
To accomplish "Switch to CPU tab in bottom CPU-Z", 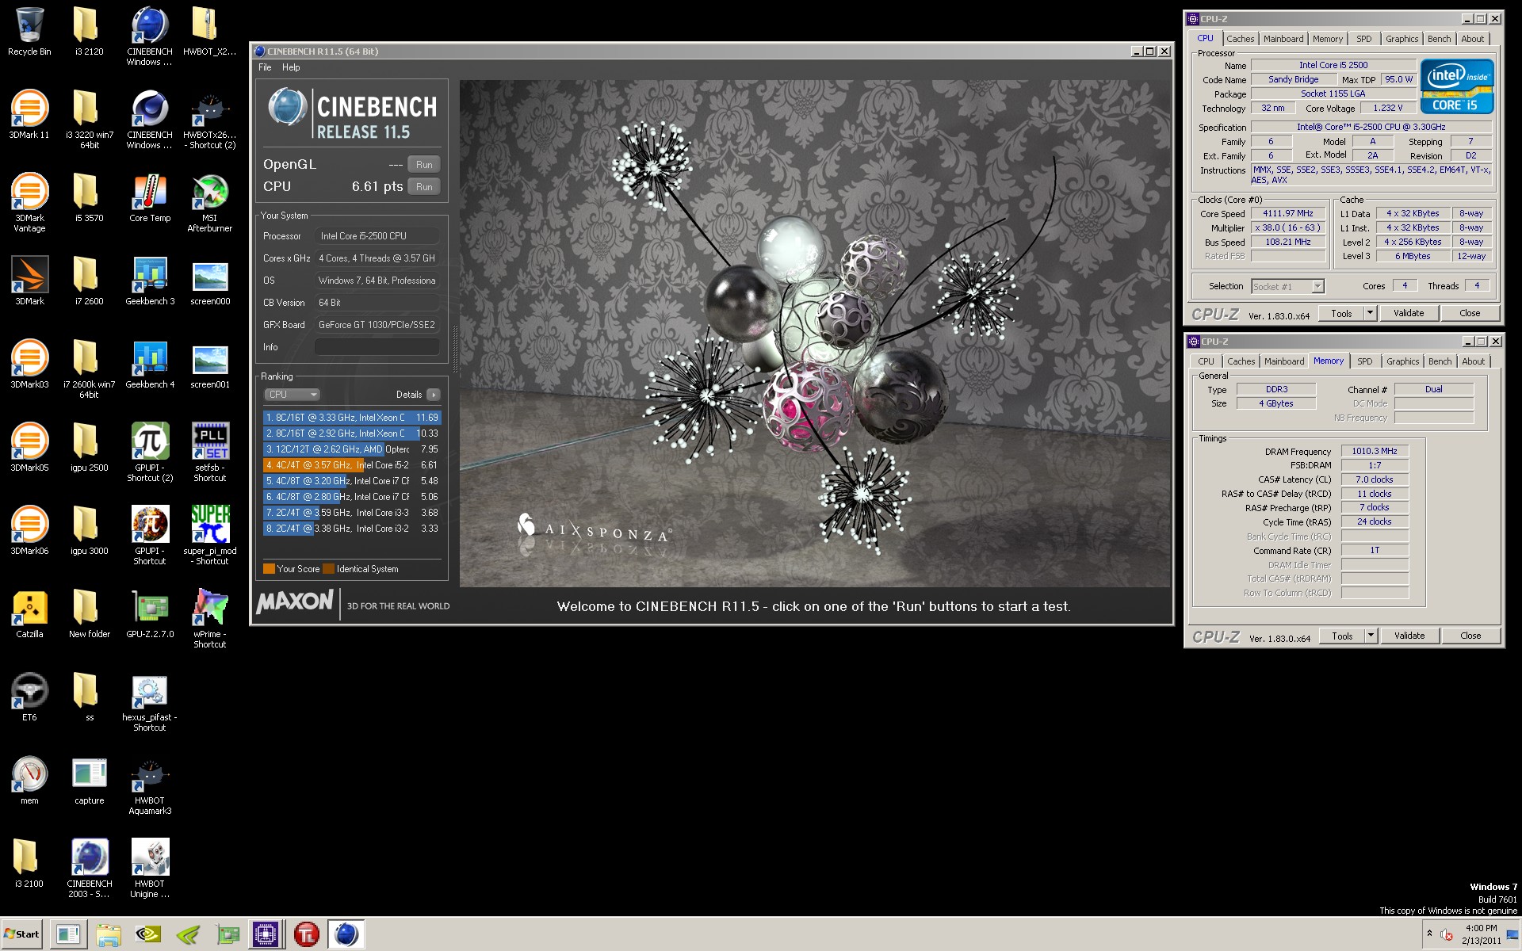I will point(1206,361).
